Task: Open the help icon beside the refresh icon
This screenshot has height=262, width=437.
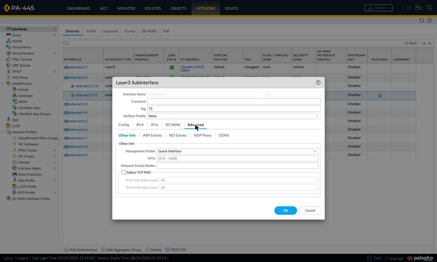Action: point(429,20)
